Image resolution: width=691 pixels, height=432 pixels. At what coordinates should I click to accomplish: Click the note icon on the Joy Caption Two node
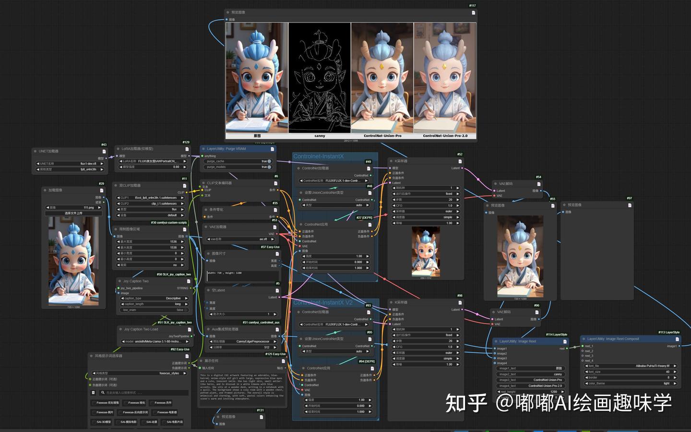(189, 281)
